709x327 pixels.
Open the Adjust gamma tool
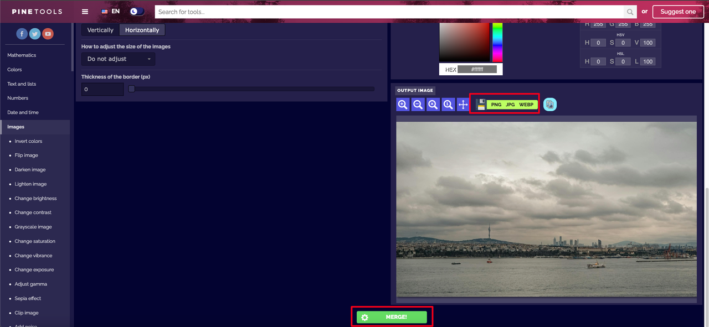[x=31, y=284]
